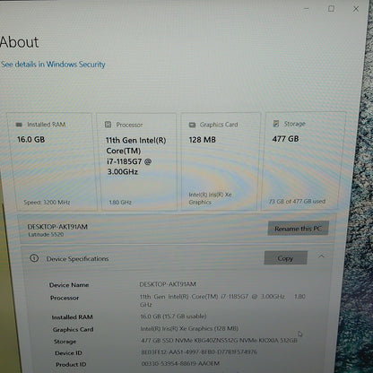Click the 11th Gen Intel Core processor text
The height and width of the screenshot is (373, 373).
(136, 156)
